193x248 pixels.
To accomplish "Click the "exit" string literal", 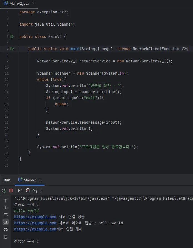I will point(91,98).
